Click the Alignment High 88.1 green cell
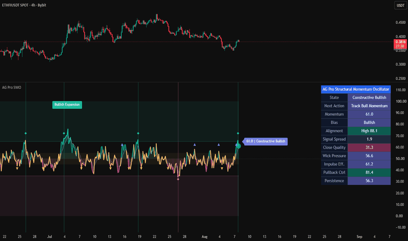Viewport: 408px width, 241px height. pos(369,131)
